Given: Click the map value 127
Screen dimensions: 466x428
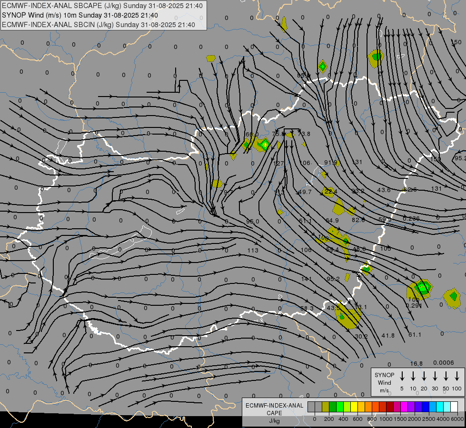Looking at the screenshot, I should (278, 164).
